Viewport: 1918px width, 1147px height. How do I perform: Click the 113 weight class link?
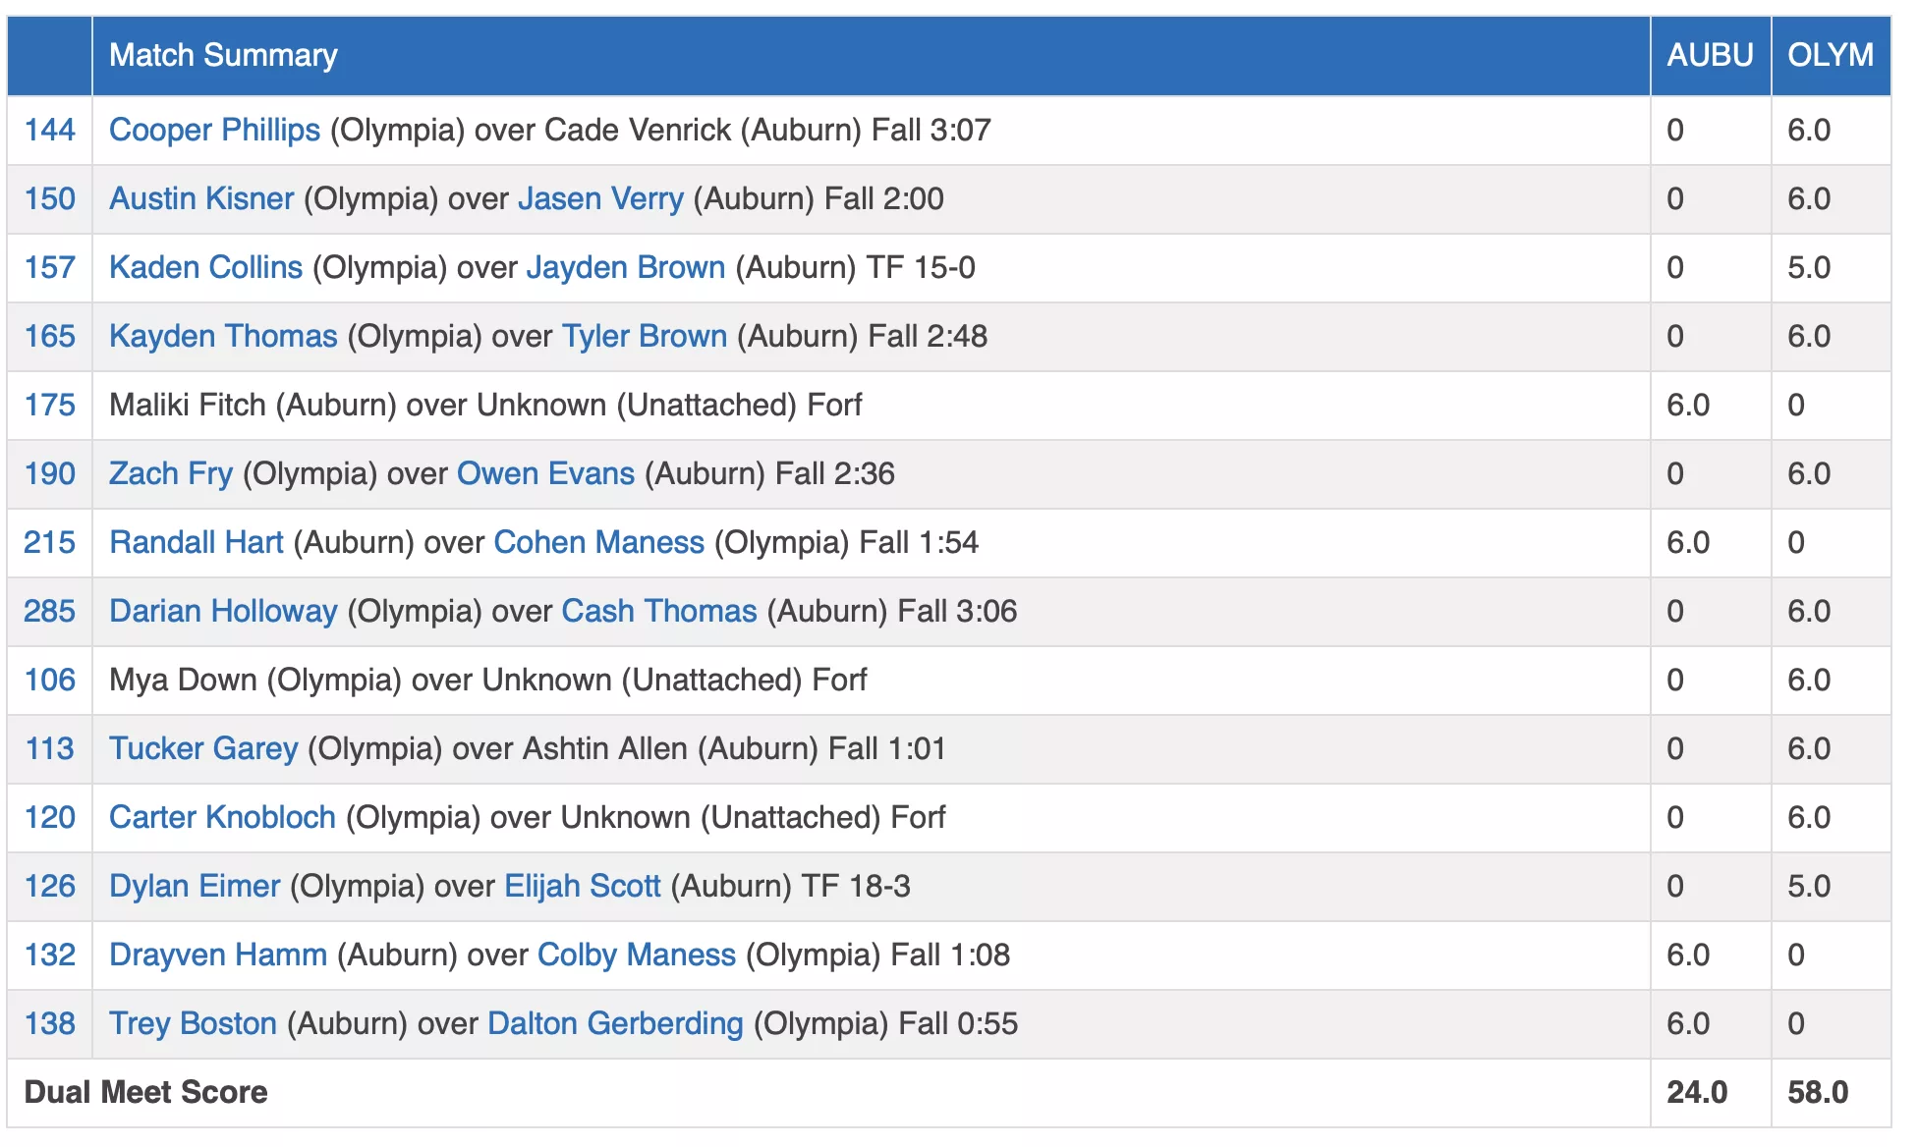coord(49,748)
